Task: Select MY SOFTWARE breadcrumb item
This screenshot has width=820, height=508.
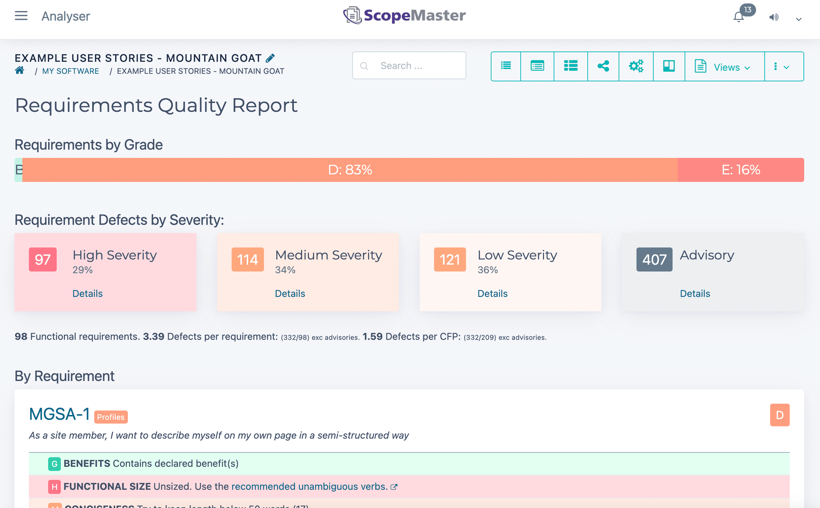Action: point(70,71)
